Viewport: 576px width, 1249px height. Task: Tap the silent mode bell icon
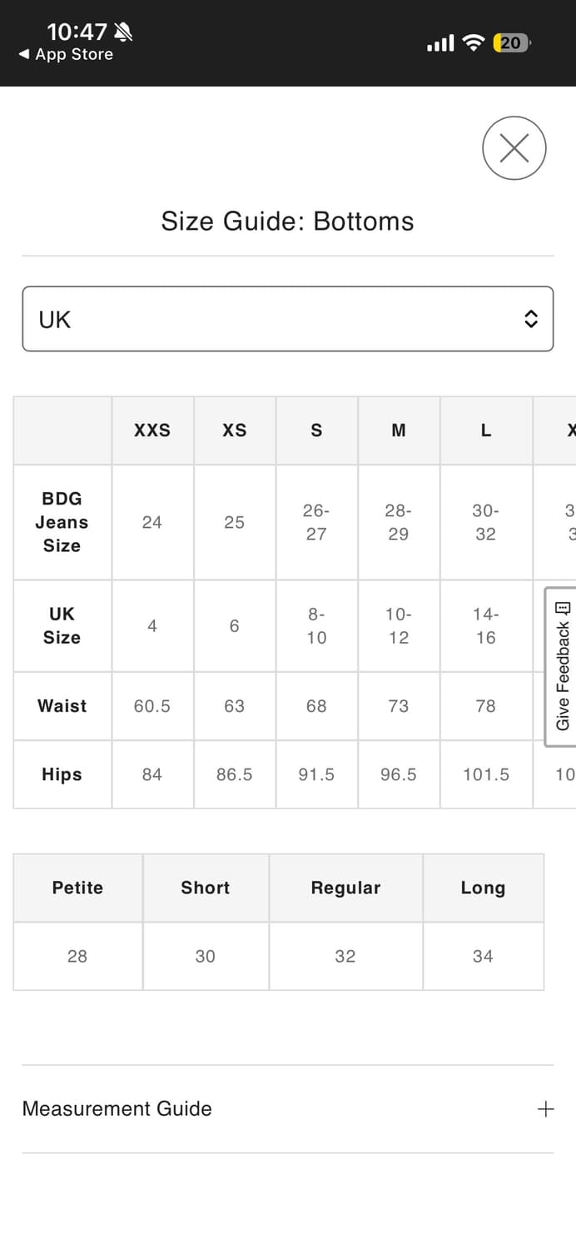pos(123,32)
